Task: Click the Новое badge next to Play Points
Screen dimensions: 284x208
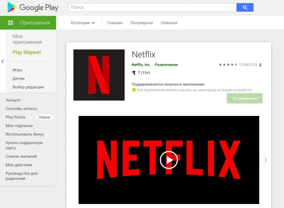Action: [x=44, y=117]
